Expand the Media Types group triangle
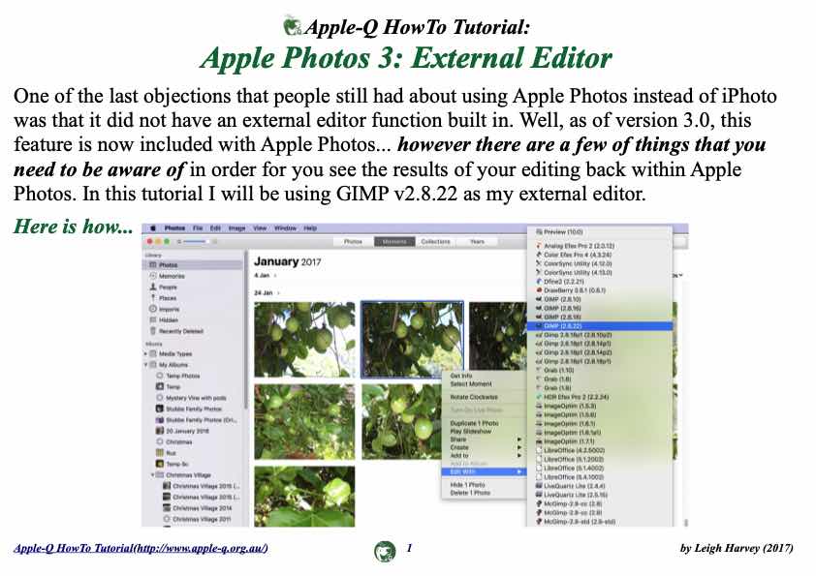 [x=146, y=353]
